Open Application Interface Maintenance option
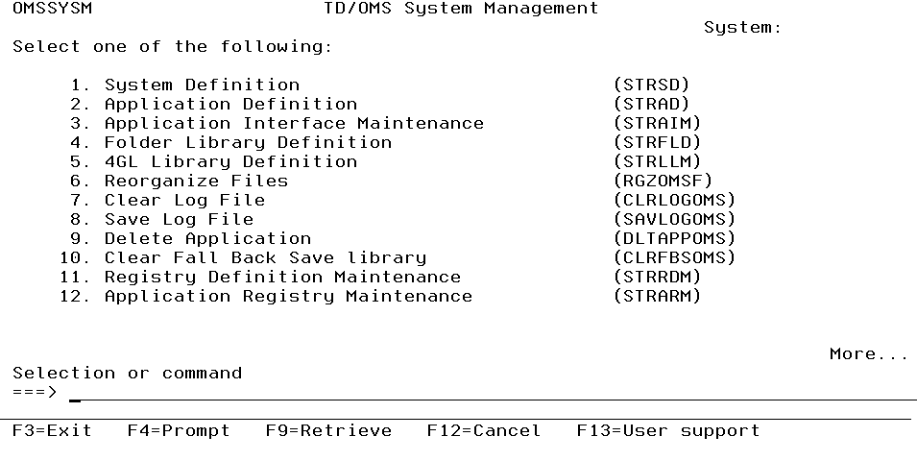Image resolution: width=917 pixels, height=461 pixels. pos(294,123)
